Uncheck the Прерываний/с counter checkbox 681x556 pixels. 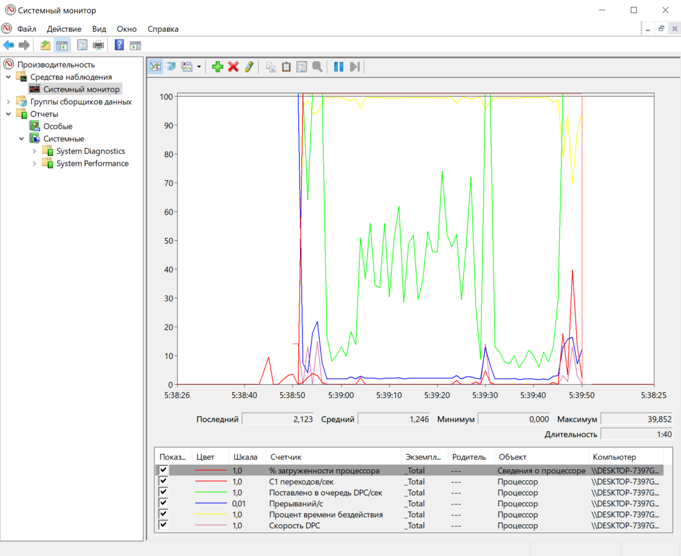coord(164,503)
